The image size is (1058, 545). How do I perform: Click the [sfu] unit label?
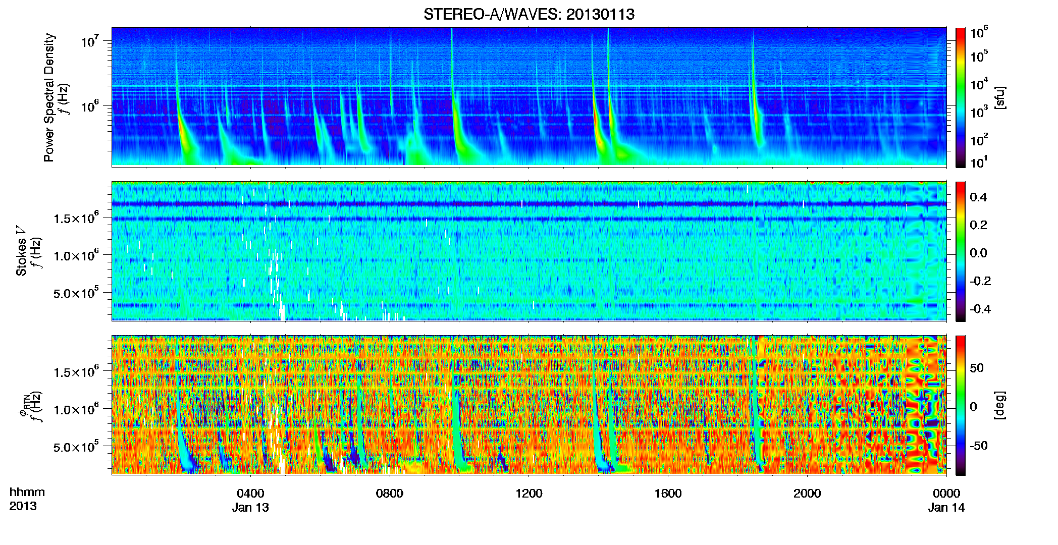click(1000, 98)
